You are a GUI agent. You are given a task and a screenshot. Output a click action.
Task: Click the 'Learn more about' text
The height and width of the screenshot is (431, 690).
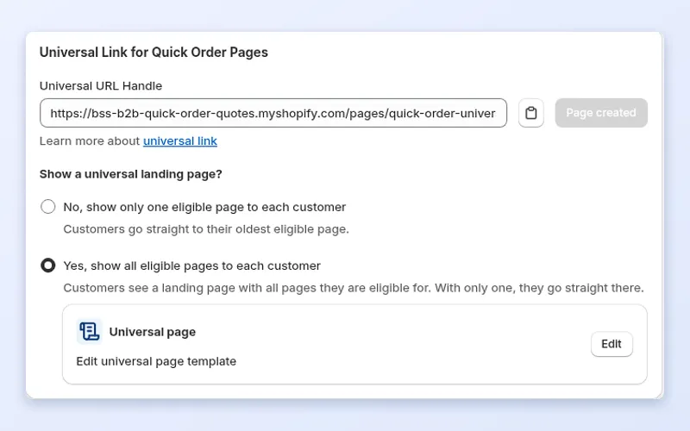coord(90,141)
